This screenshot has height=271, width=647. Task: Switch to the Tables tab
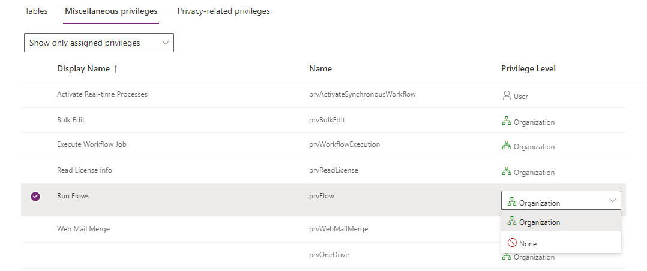pyautogui.click(x=36, y=11)
